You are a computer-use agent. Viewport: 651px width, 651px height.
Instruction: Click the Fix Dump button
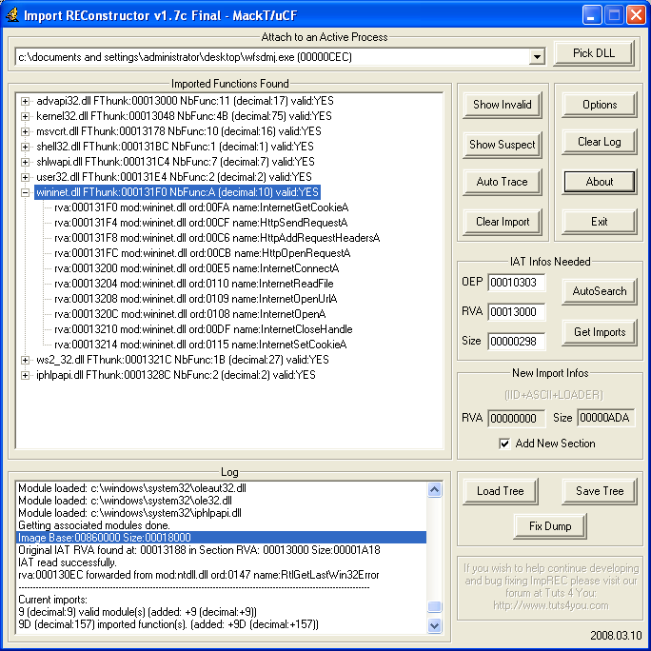coord(550,525)
